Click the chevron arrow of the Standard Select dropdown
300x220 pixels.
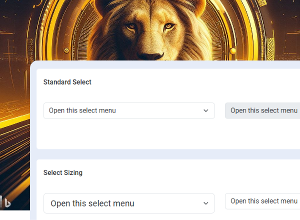coord(206,110)
